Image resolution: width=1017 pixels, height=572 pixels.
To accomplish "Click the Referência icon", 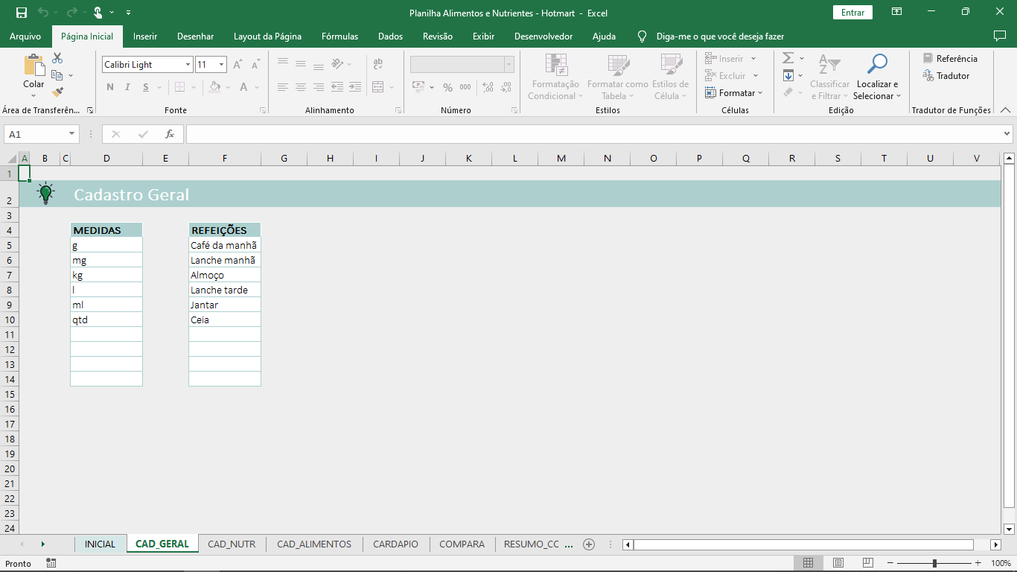I will pos(928,57).
